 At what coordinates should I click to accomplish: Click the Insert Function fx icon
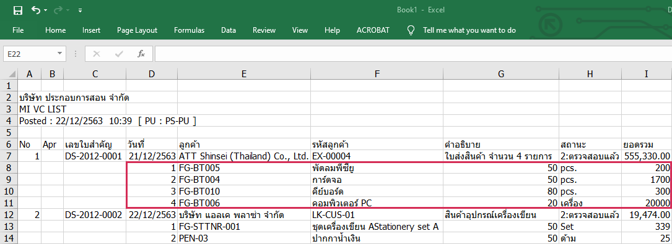click(141, 54)
